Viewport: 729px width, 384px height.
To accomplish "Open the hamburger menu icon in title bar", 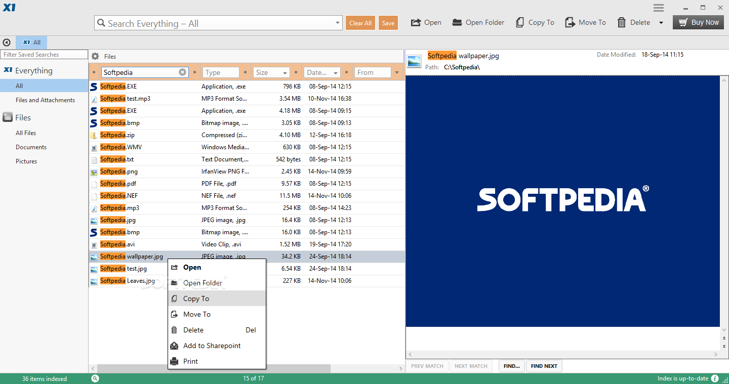I will point(659,8).
